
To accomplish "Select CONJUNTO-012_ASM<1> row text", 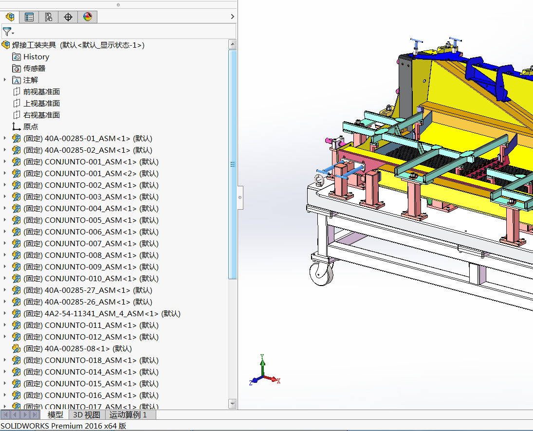I will [x=91, y=337].
